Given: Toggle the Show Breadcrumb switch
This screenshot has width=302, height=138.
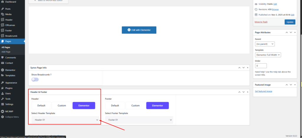Looking at the screenshot, I should tap(35, 79).
